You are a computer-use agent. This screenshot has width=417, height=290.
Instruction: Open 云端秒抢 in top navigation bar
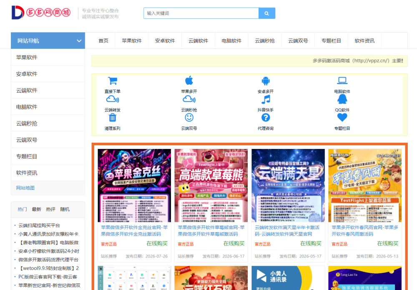point(265,41)
